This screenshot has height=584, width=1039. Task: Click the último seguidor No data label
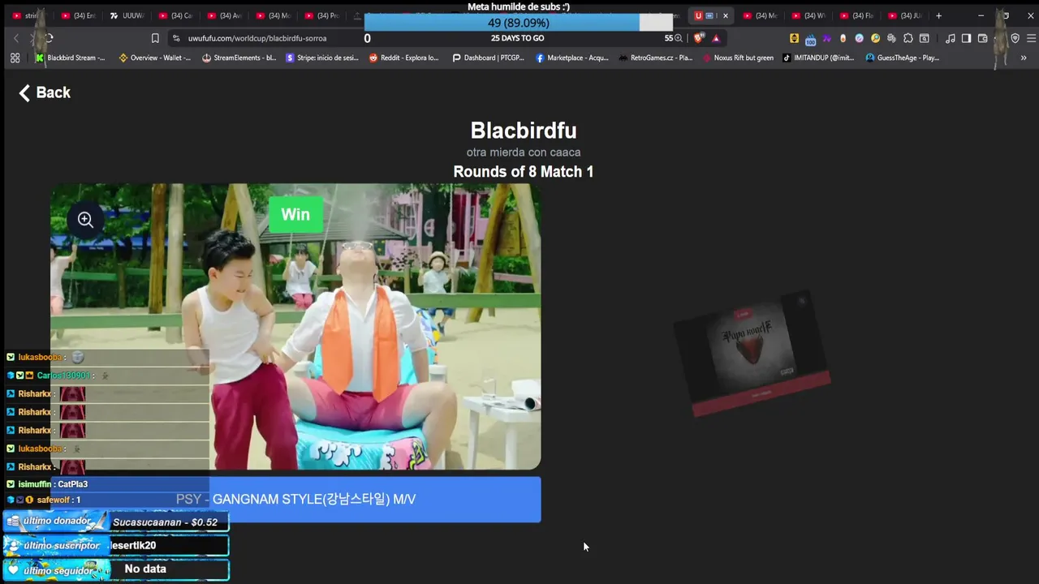[116, 569]
